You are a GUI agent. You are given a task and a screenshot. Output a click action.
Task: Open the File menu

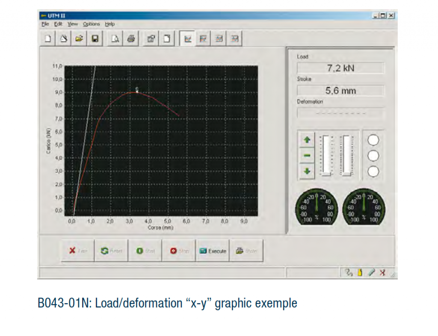click(45, 24)
